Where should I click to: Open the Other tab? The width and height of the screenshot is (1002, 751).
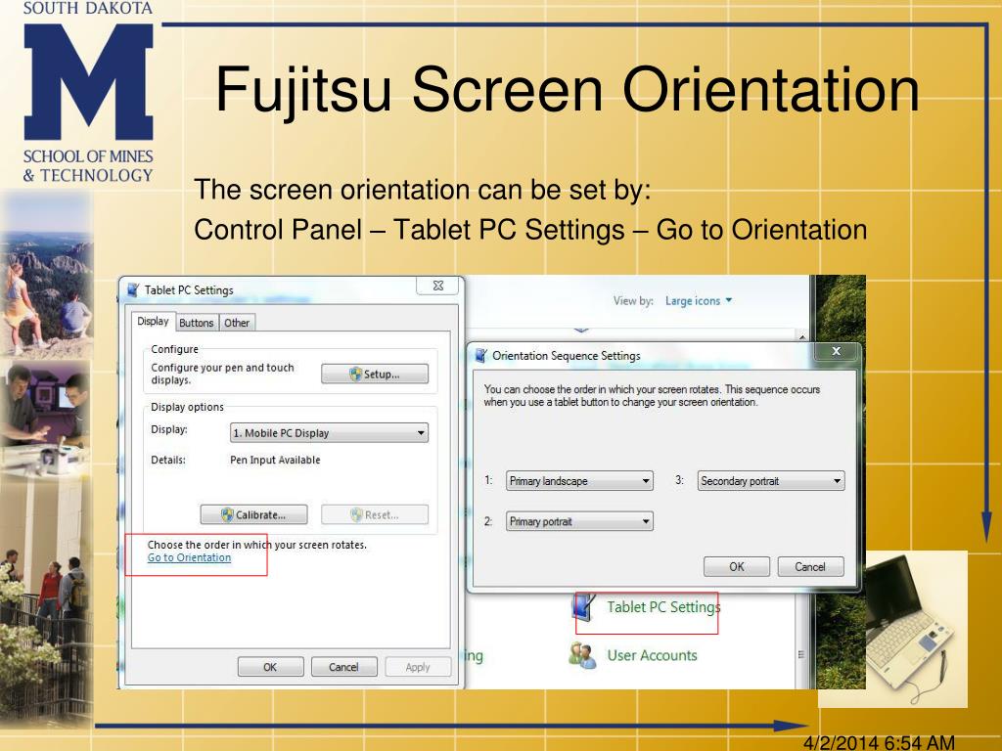pyautogui.click(x=237, y=323)
